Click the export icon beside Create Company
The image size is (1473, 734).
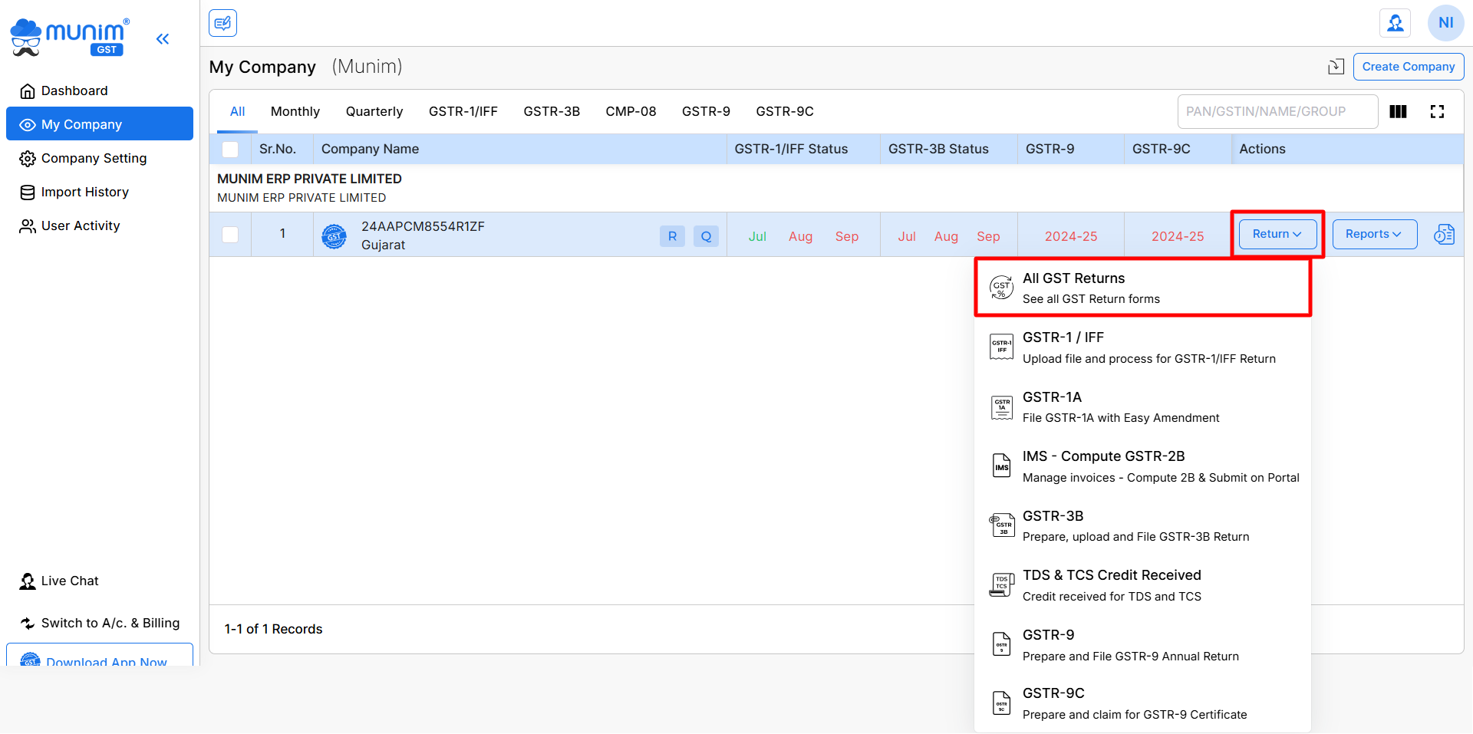tap(1336, 67)
